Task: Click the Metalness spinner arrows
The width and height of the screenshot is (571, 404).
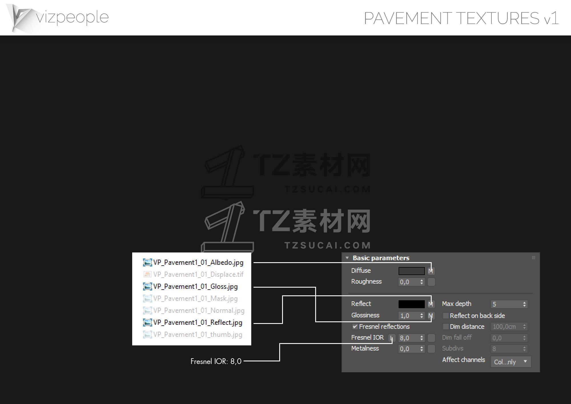Action: [x=422, y=349]
